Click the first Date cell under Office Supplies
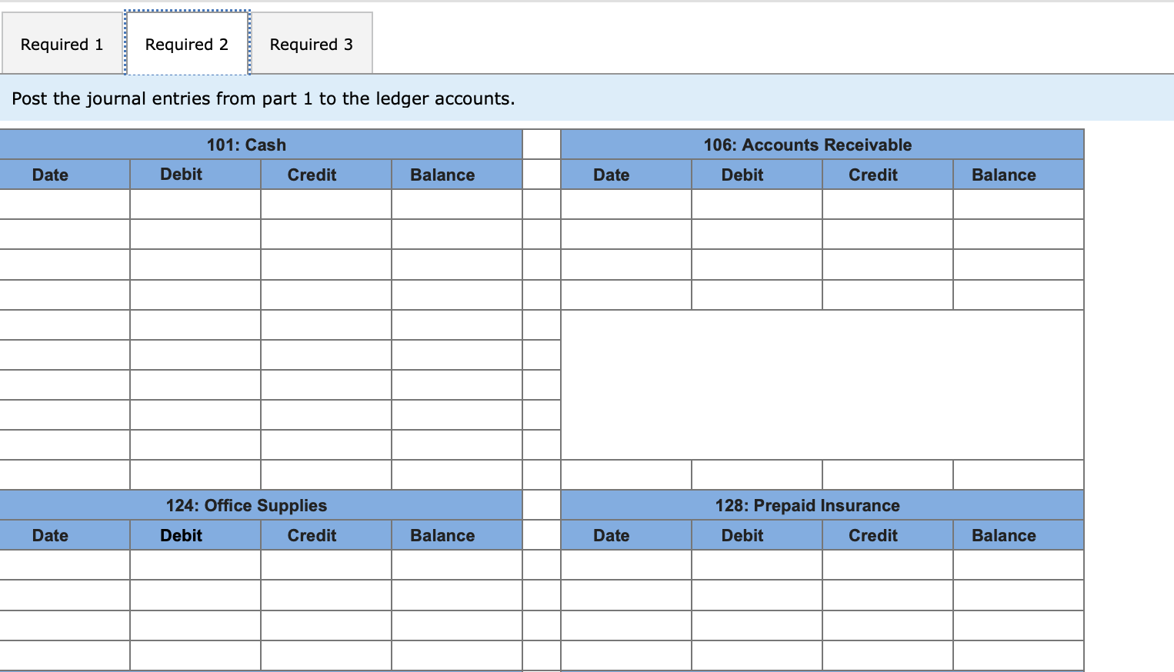Viewport: 1174px width, 672px height. coord(65,564)
